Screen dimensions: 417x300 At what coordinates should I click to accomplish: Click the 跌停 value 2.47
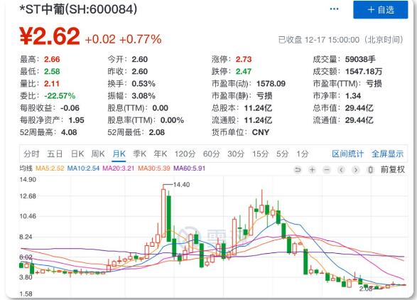tap(244, 71)
